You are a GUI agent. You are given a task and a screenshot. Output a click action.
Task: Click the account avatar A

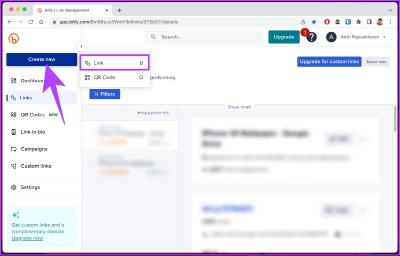pyautogui.click(x=331, y=37)
